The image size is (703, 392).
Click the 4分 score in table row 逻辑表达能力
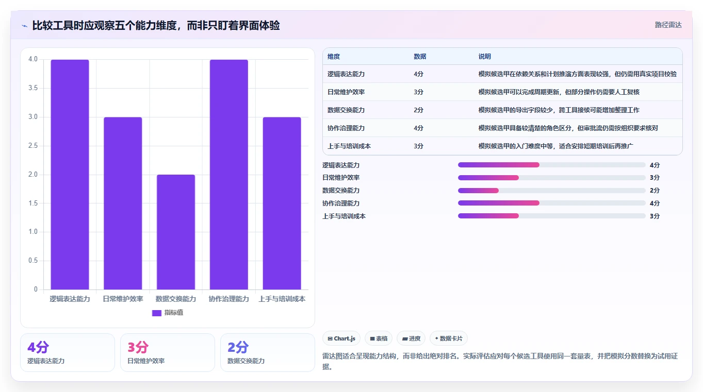[418, 74]
